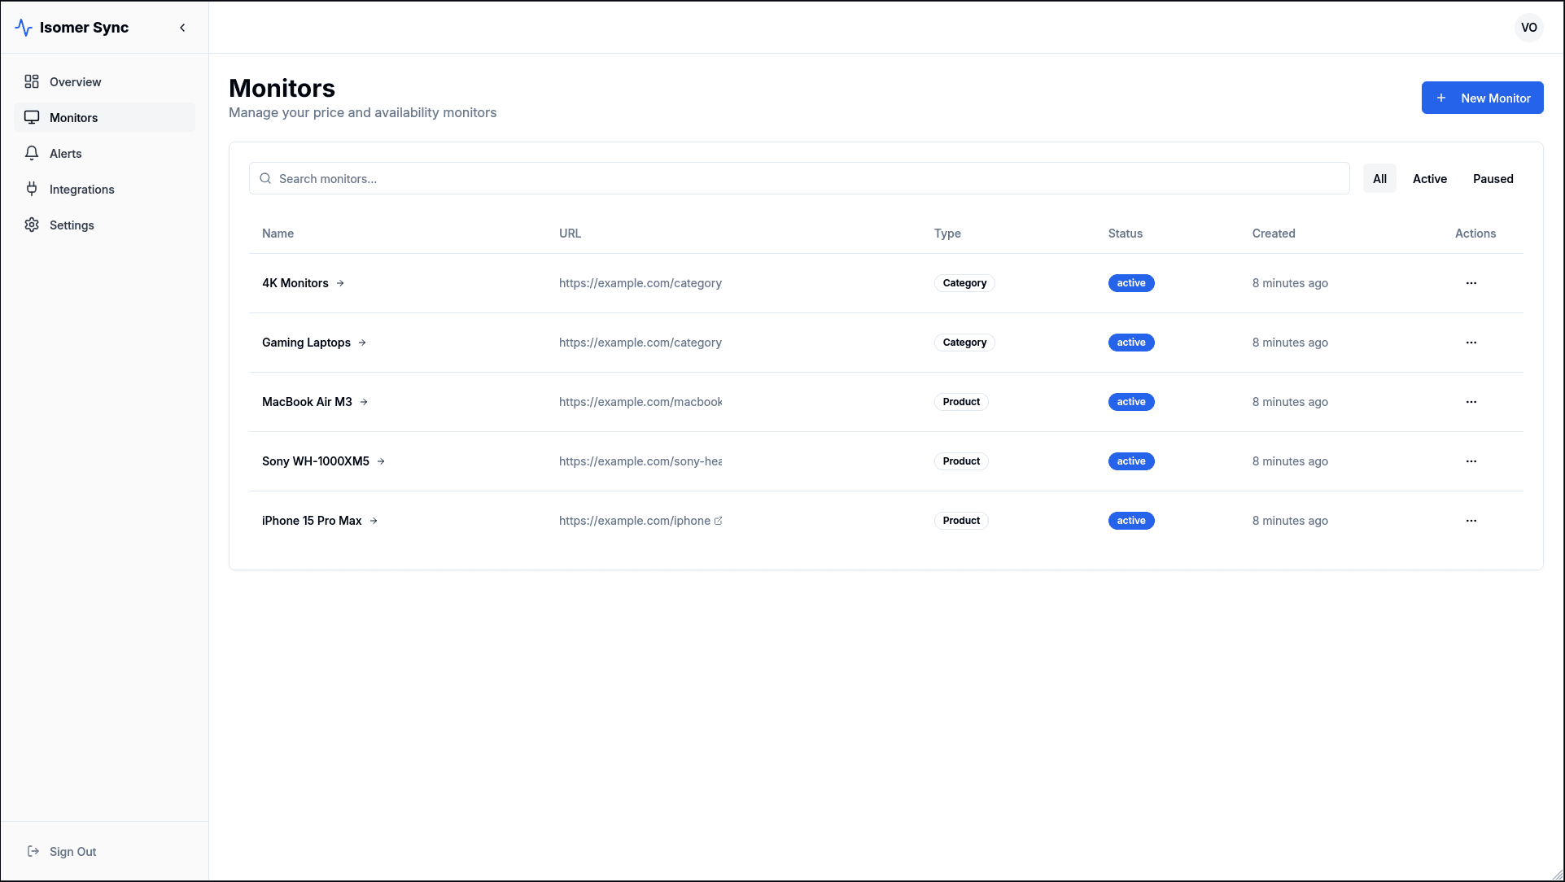This screenshot has width=1565, height=882.
Task: Open actions menu for iPhone 15 Pro Max
Action: coord(1471,521)
